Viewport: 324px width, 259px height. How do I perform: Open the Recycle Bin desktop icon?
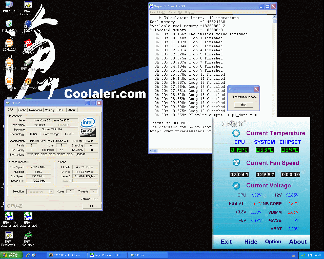[x=9, y=26]
